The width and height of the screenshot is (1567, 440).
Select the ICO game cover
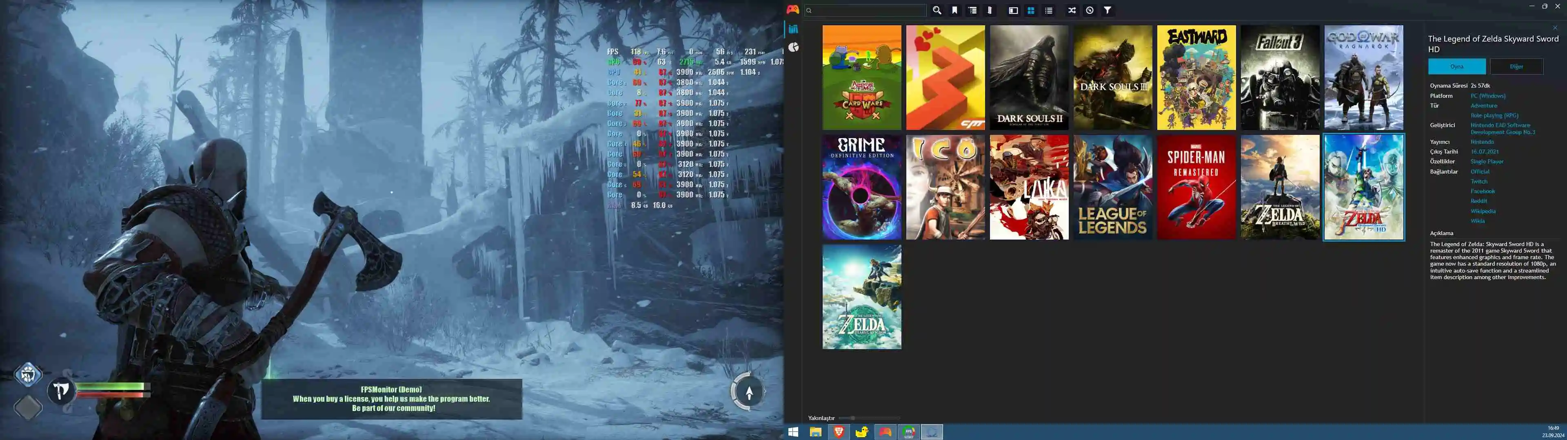pos(946,187)
